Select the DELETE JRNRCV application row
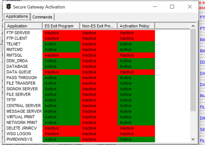 80,128
